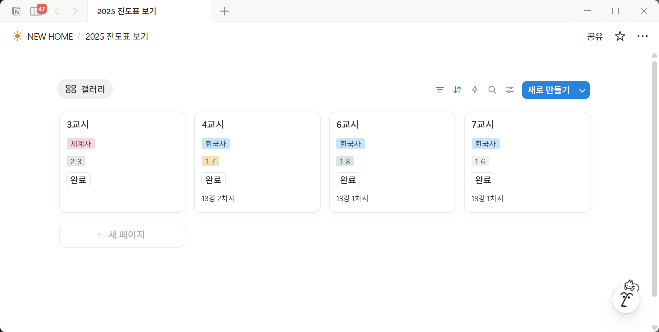Viewport: 659px width, 332px height.
Task: Click the 13강 1차시 text on 7교시 card
Action: click(x=487, y=198)
